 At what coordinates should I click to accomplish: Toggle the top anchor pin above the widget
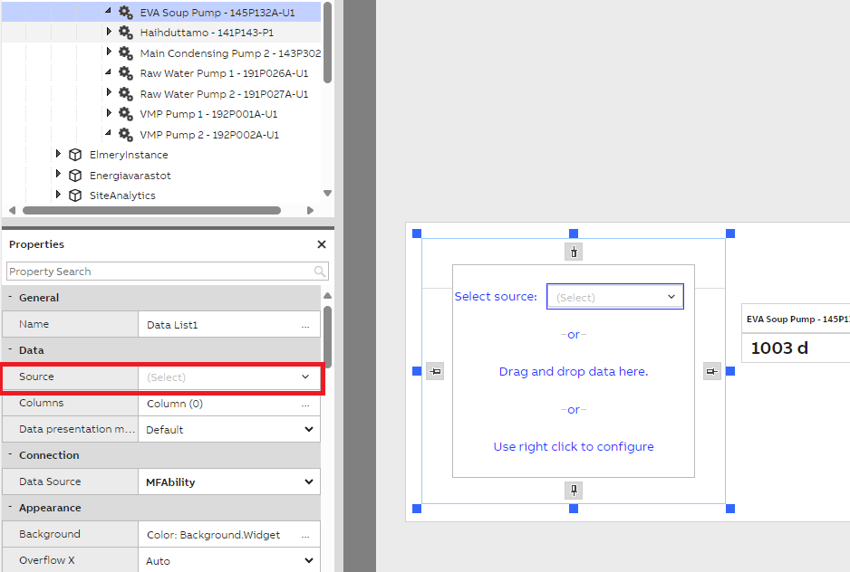(573, 251)
